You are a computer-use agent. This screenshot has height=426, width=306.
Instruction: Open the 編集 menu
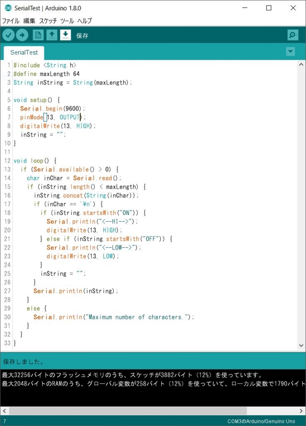click(x=30, y=21)
